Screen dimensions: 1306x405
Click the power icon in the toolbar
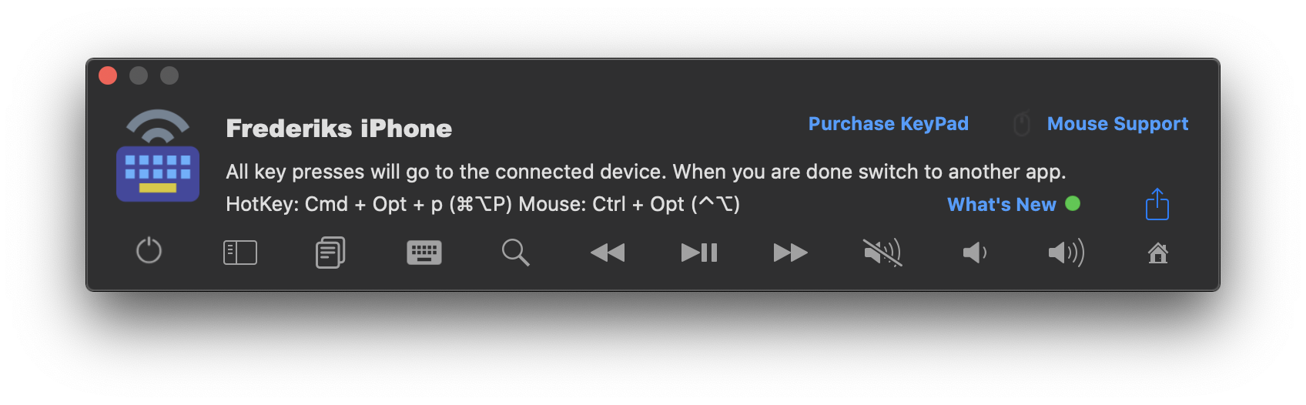[149, 251]
